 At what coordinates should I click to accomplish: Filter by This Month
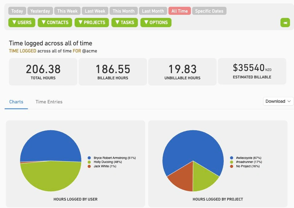(124, 11)
